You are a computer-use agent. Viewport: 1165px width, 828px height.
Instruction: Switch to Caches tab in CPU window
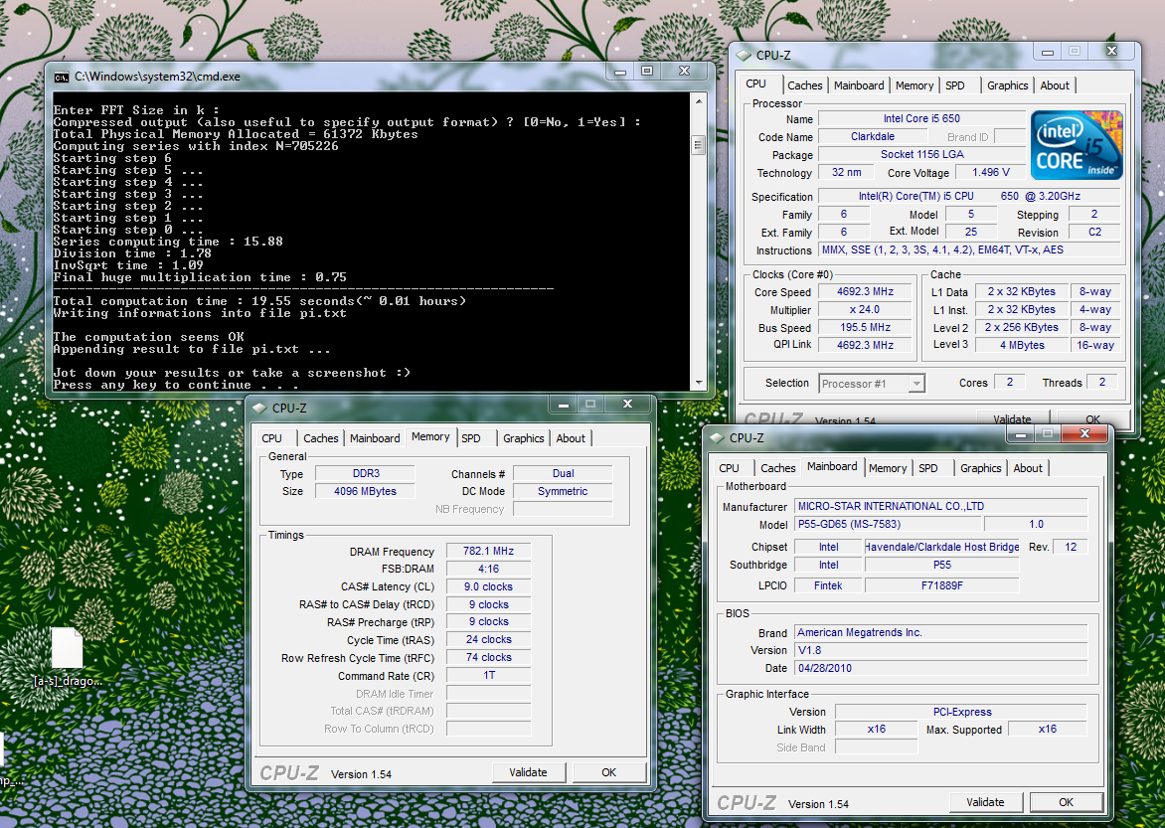click(x=804, y=85)
